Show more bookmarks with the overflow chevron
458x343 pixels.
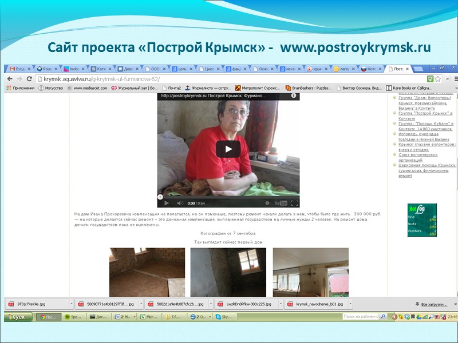(x=456, y=88)
